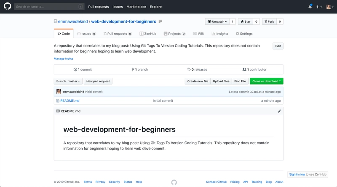This screenshot has height=187, width=337.
Task: Click README.md row's Initial commit message
Action: point(163,100)
